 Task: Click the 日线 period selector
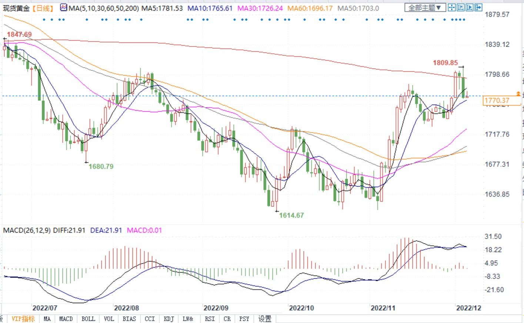(x=43, y=8)
